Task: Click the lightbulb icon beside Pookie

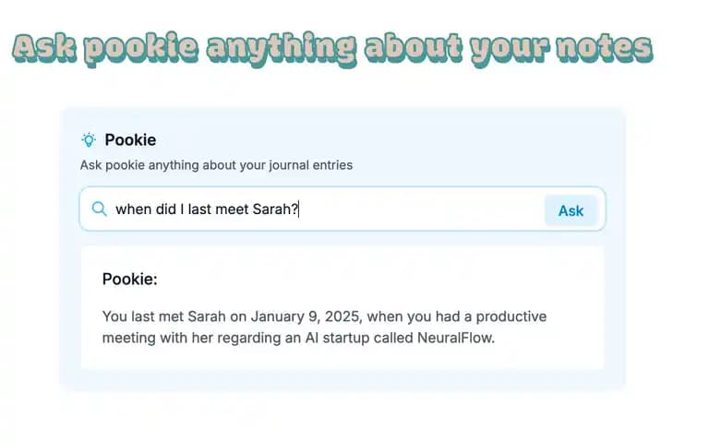Action: click(89, 139)
